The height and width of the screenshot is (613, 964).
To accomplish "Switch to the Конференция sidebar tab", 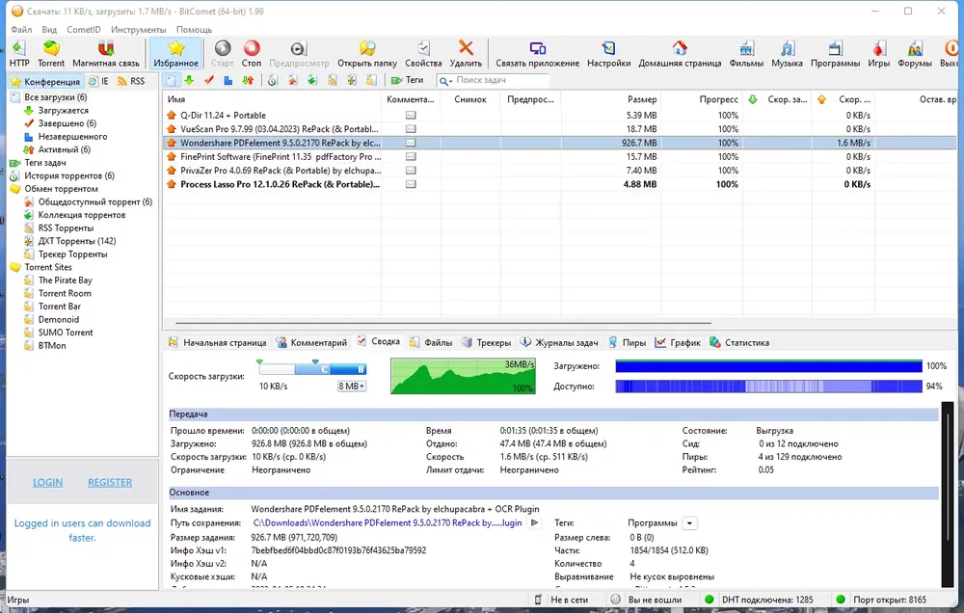I will click(45, 81).
